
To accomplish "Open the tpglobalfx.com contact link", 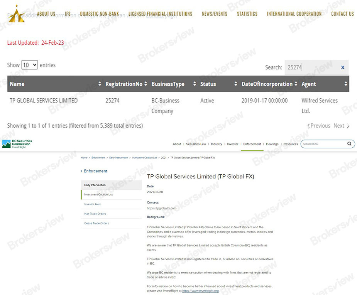I will (x=161, y=208).
